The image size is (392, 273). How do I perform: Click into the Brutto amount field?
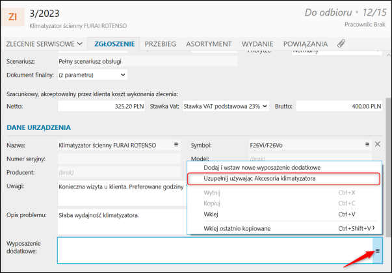pos(339,106)
